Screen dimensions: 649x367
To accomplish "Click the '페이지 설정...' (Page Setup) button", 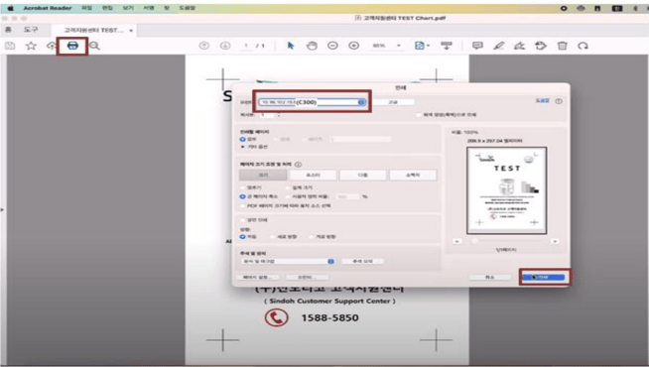I will (x=257, y=277).
